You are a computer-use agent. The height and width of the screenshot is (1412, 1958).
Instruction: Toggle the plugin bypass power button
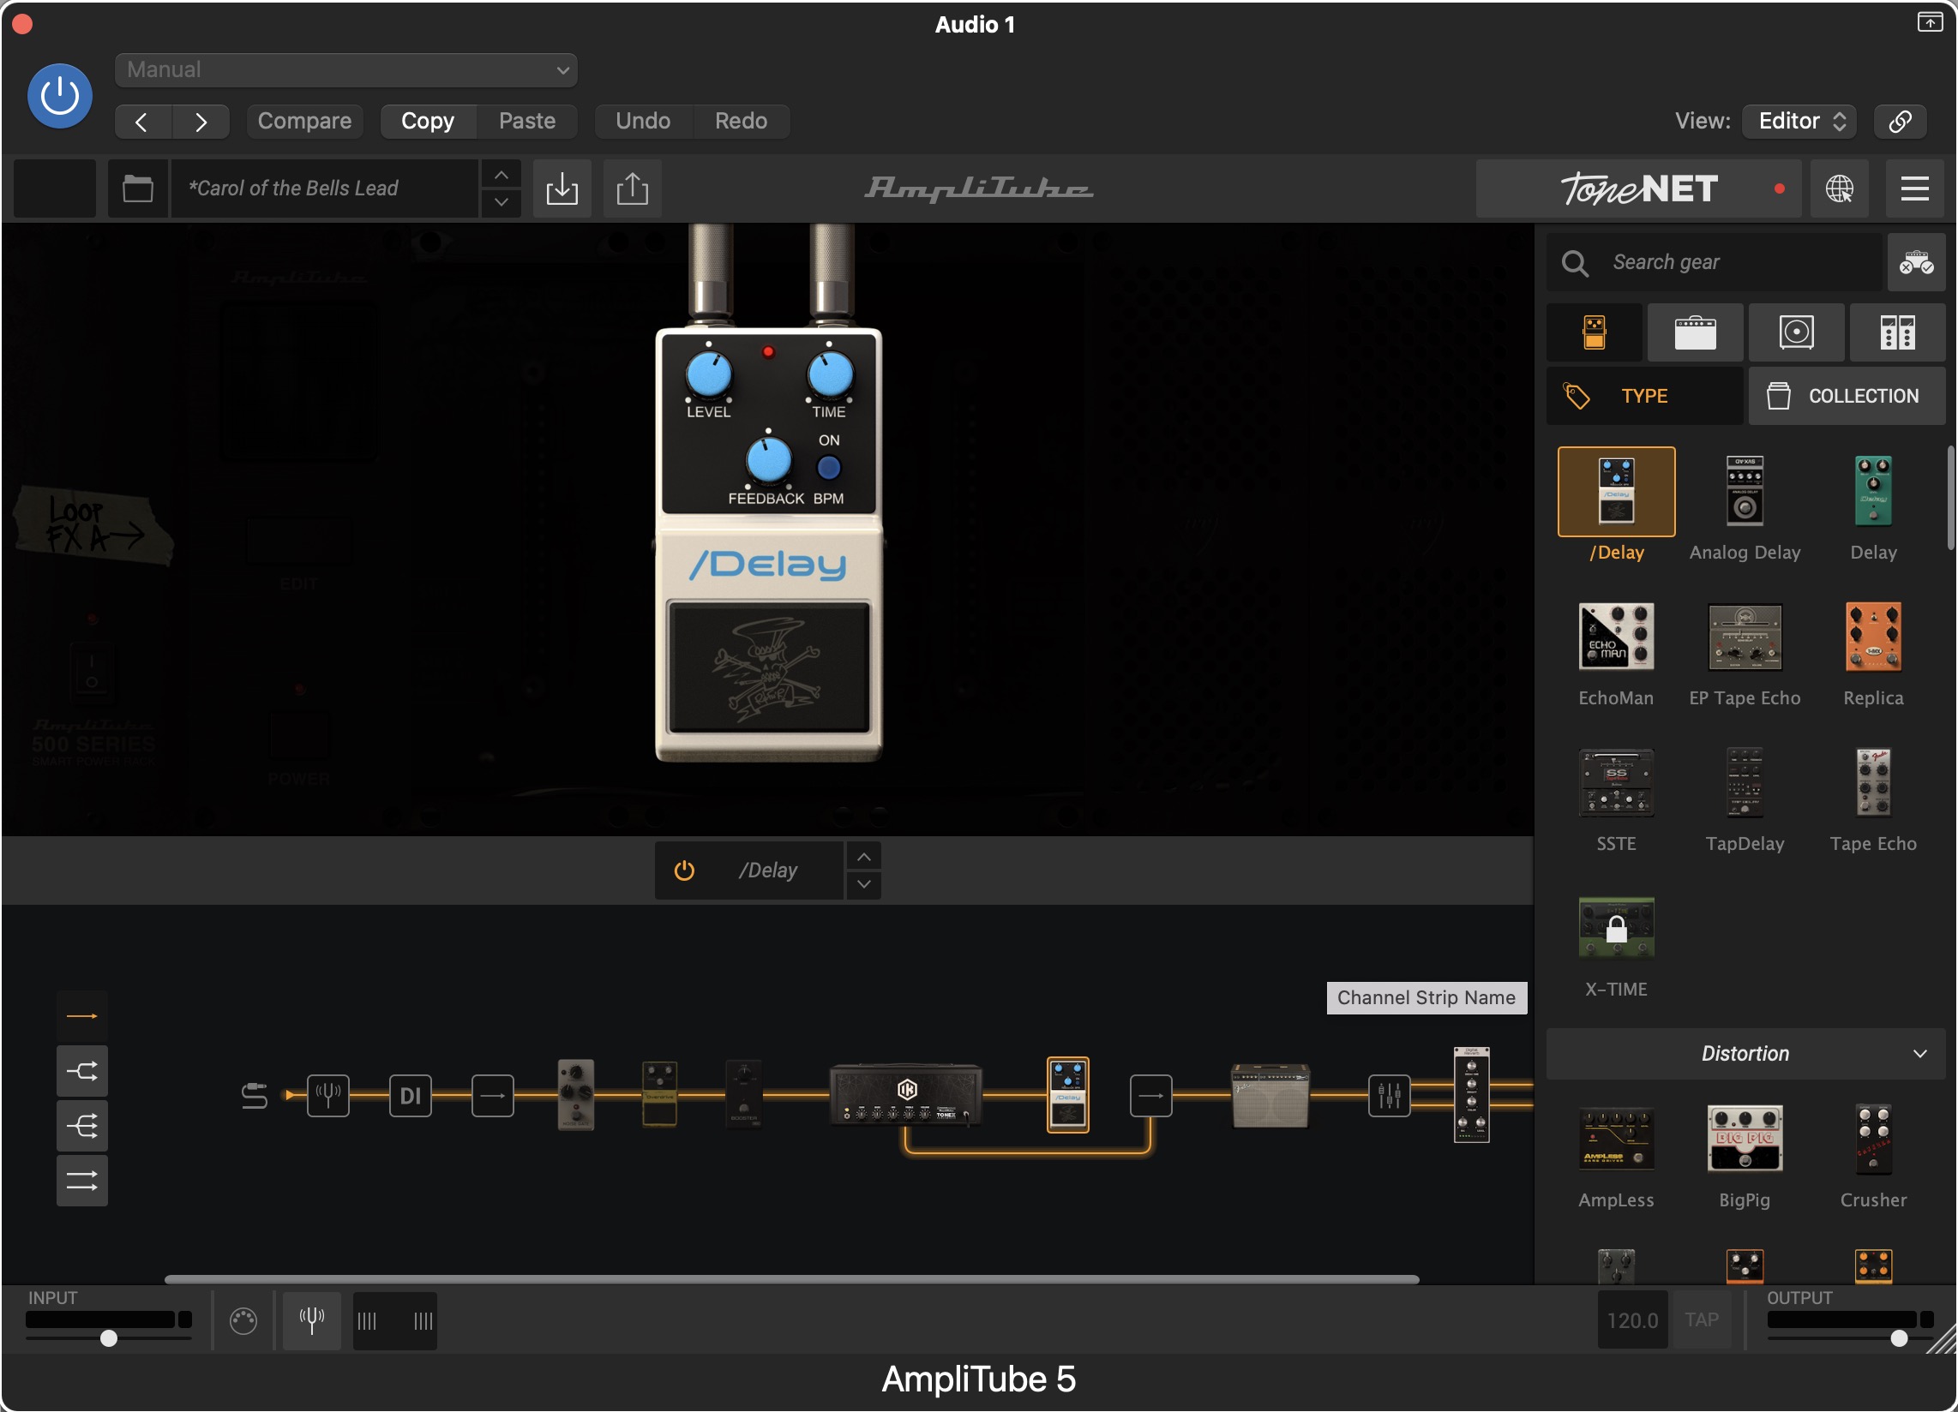(x=59, y=95)
